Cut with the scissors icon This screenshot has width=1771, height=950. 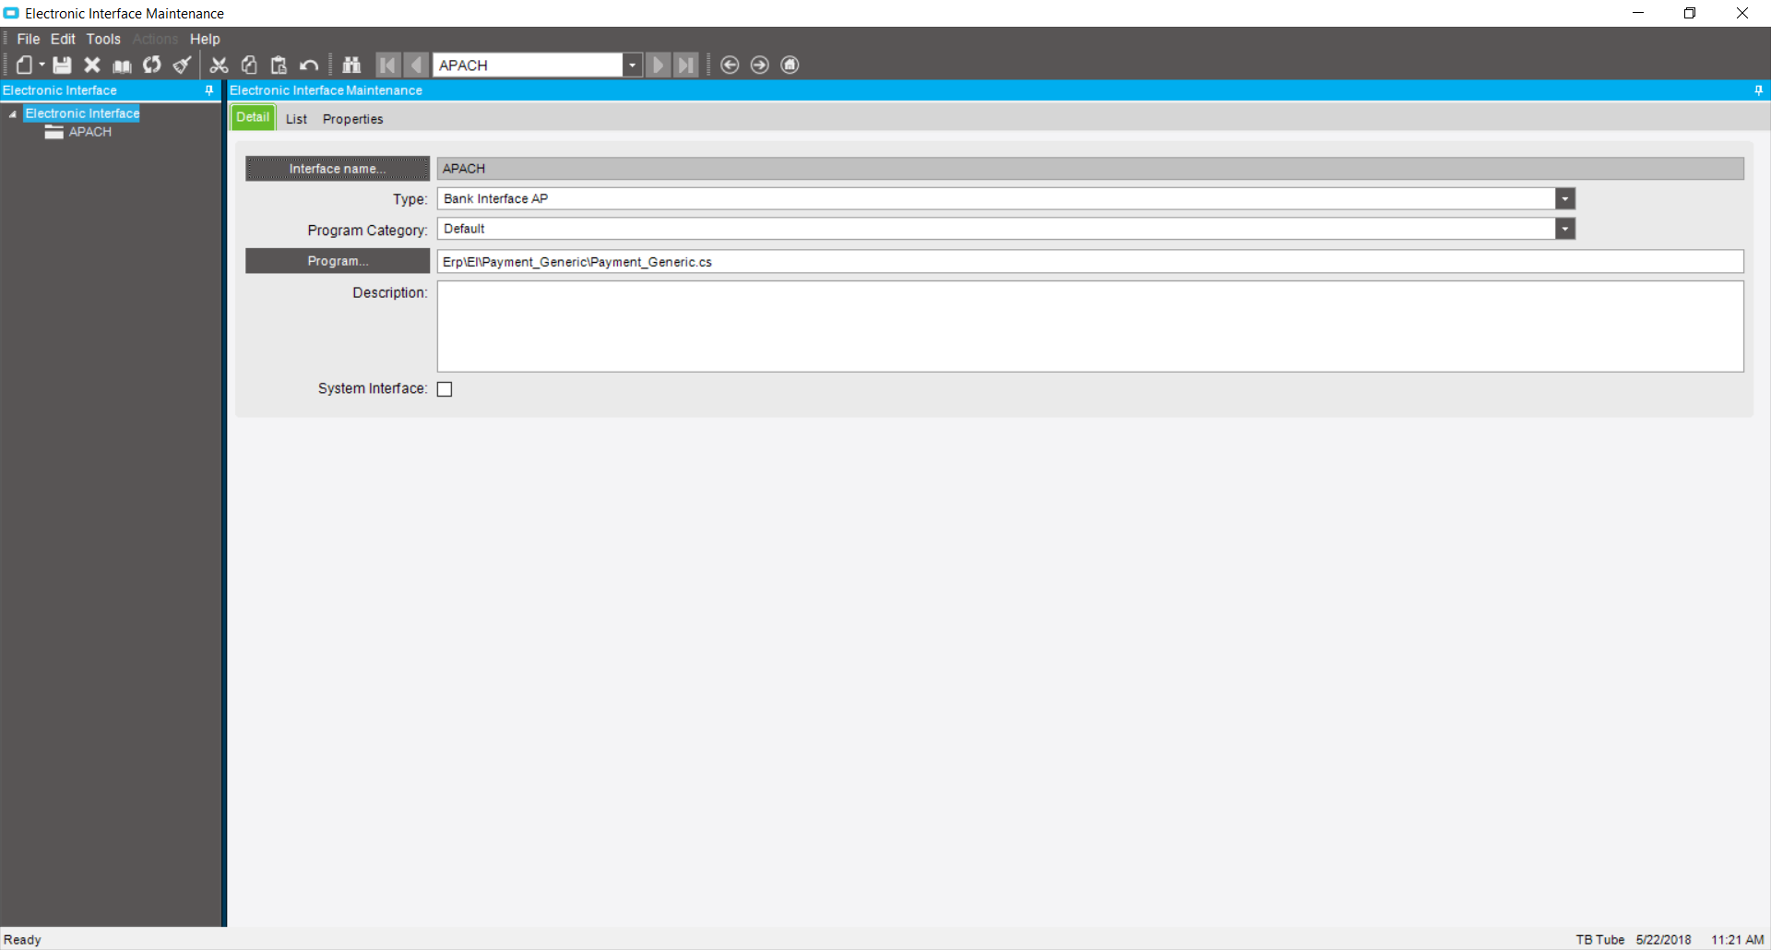pos(219,65)
